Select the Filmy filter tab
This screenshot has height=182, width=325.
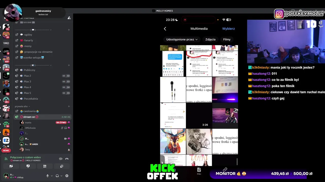coord(227,39)
